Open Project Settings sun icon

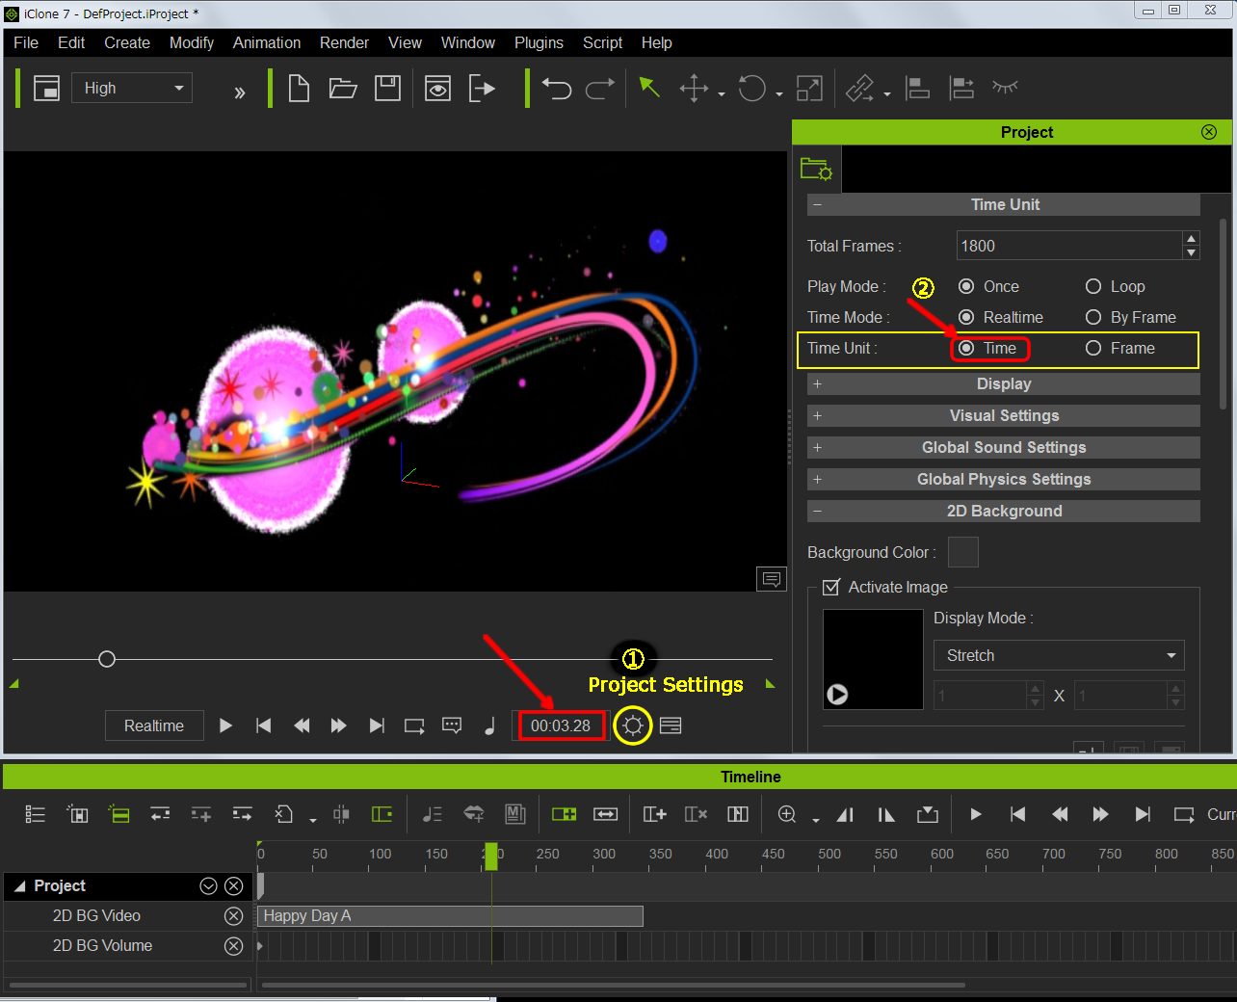[x=633, y=725]
